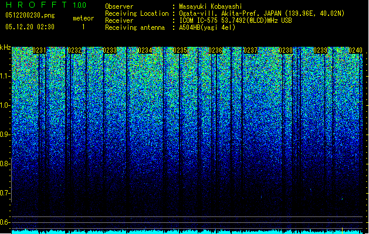Click the 'Receiver' field label
The width and height of the screenshot is (369, 234).
(x=119, y=20)
